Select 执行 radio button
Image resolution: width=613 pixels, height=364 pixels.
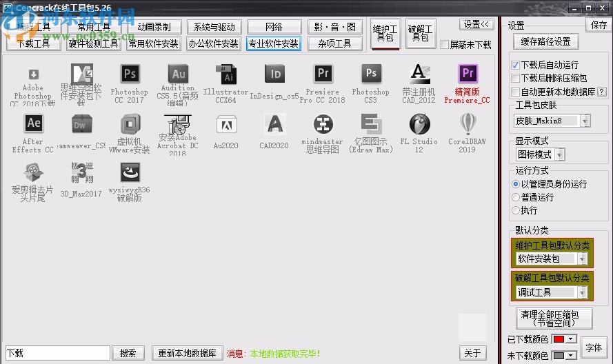pyautogui.click(x=516, y=210)
